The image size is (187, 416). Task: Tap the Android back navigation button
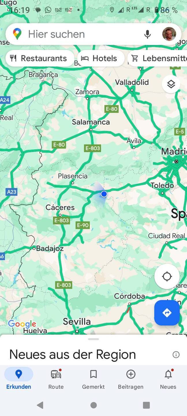pos(40,405)
